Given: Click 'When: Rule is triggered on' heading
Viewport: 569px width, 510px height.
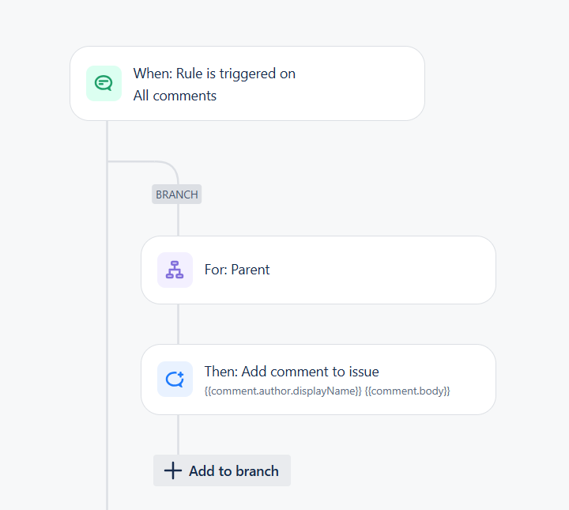Looking at the screenshot, I should coord(214,74).
